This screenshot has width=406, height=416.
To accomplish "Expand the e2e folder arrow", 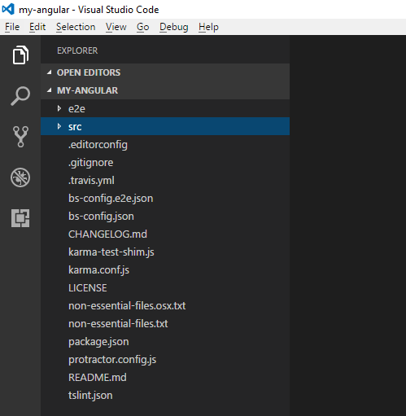I will [x=59, y=108].
